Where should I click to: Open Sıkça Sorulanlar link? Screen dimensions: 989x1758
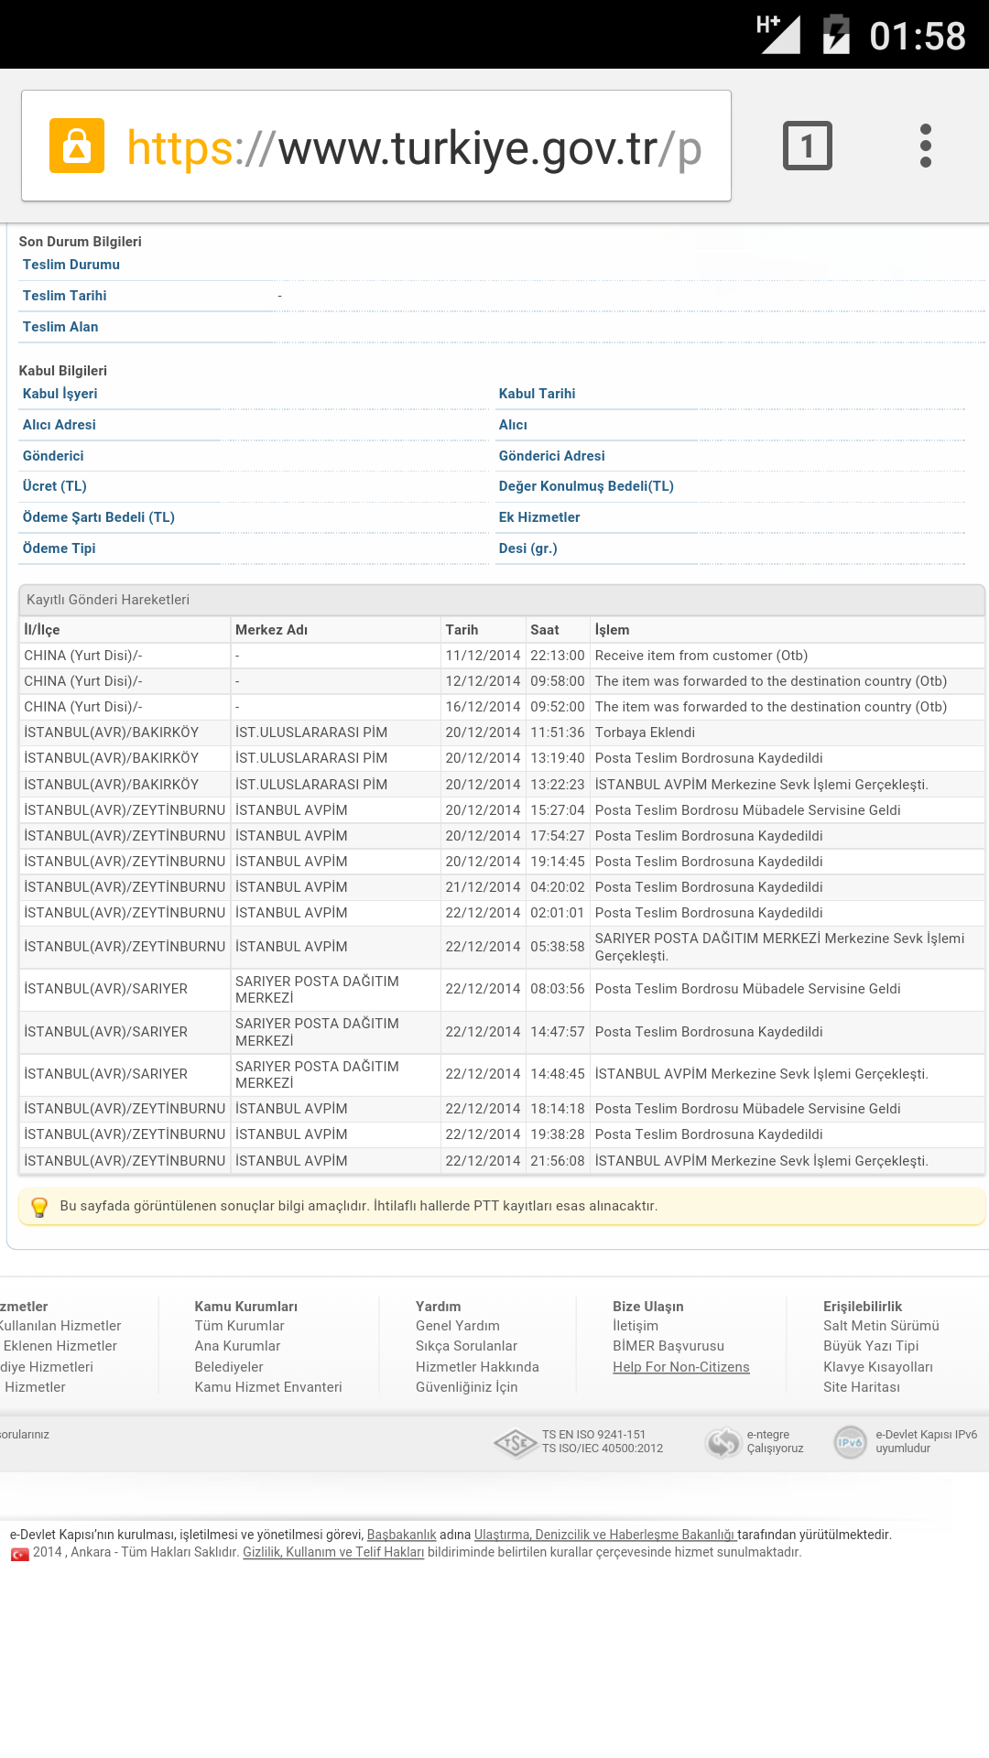click(x=466, y=1346)
